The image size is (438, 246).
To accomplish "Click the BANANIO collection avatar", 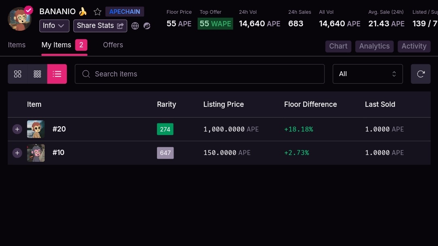I will [x=19, y=19].
